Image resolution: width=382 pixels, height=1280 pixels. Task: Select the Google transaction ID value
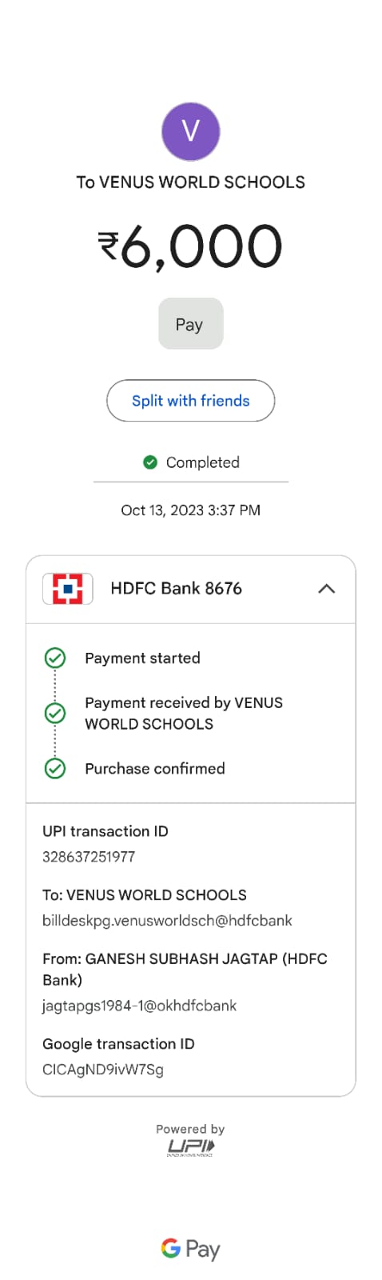[x=102, y=1070]
